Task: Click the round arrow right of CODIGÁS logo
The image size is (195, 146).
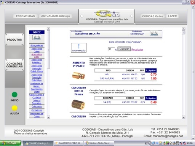Action: pyautogui.click(x=132, y=16)
